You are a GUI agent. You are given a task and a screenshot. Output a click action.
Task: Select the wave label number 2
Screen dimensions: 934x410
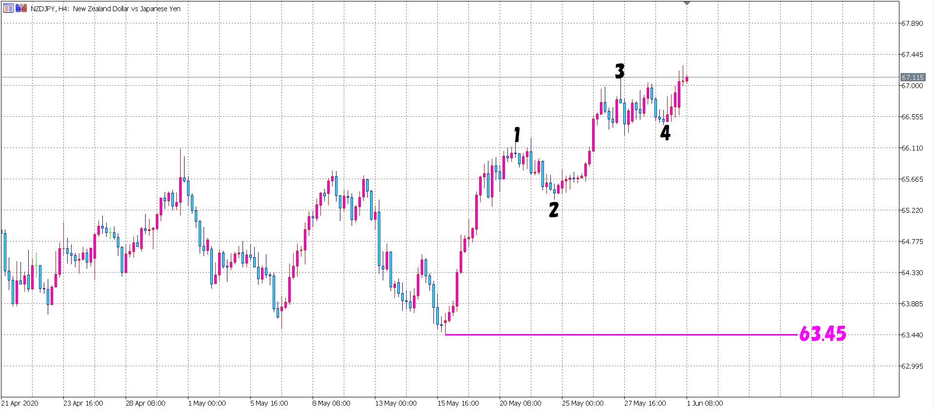554,210
